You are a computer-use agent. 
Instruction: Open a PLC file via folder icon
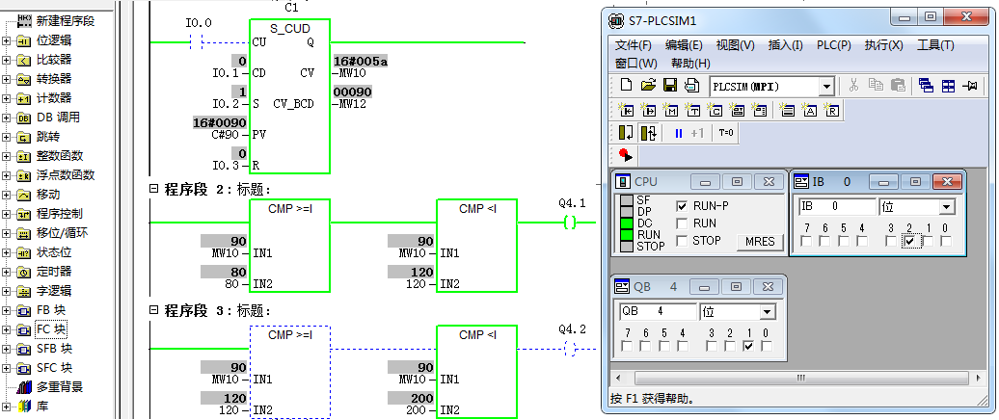pyautogui.click(x=648, y=86)
